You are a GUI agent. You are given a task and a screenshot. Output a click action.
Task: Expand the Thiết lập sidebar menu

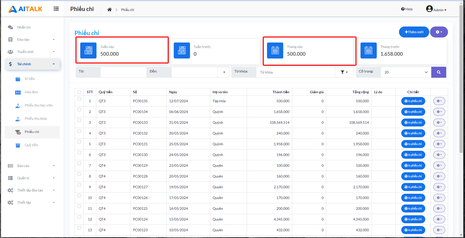point(32,202)
